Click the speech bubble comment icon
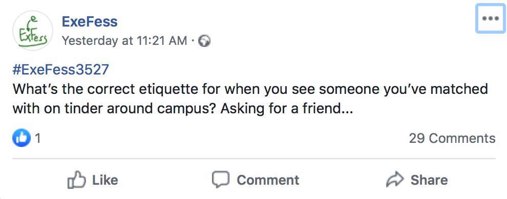The height and width of the screenshot is (199, 507). coord(221,180)
